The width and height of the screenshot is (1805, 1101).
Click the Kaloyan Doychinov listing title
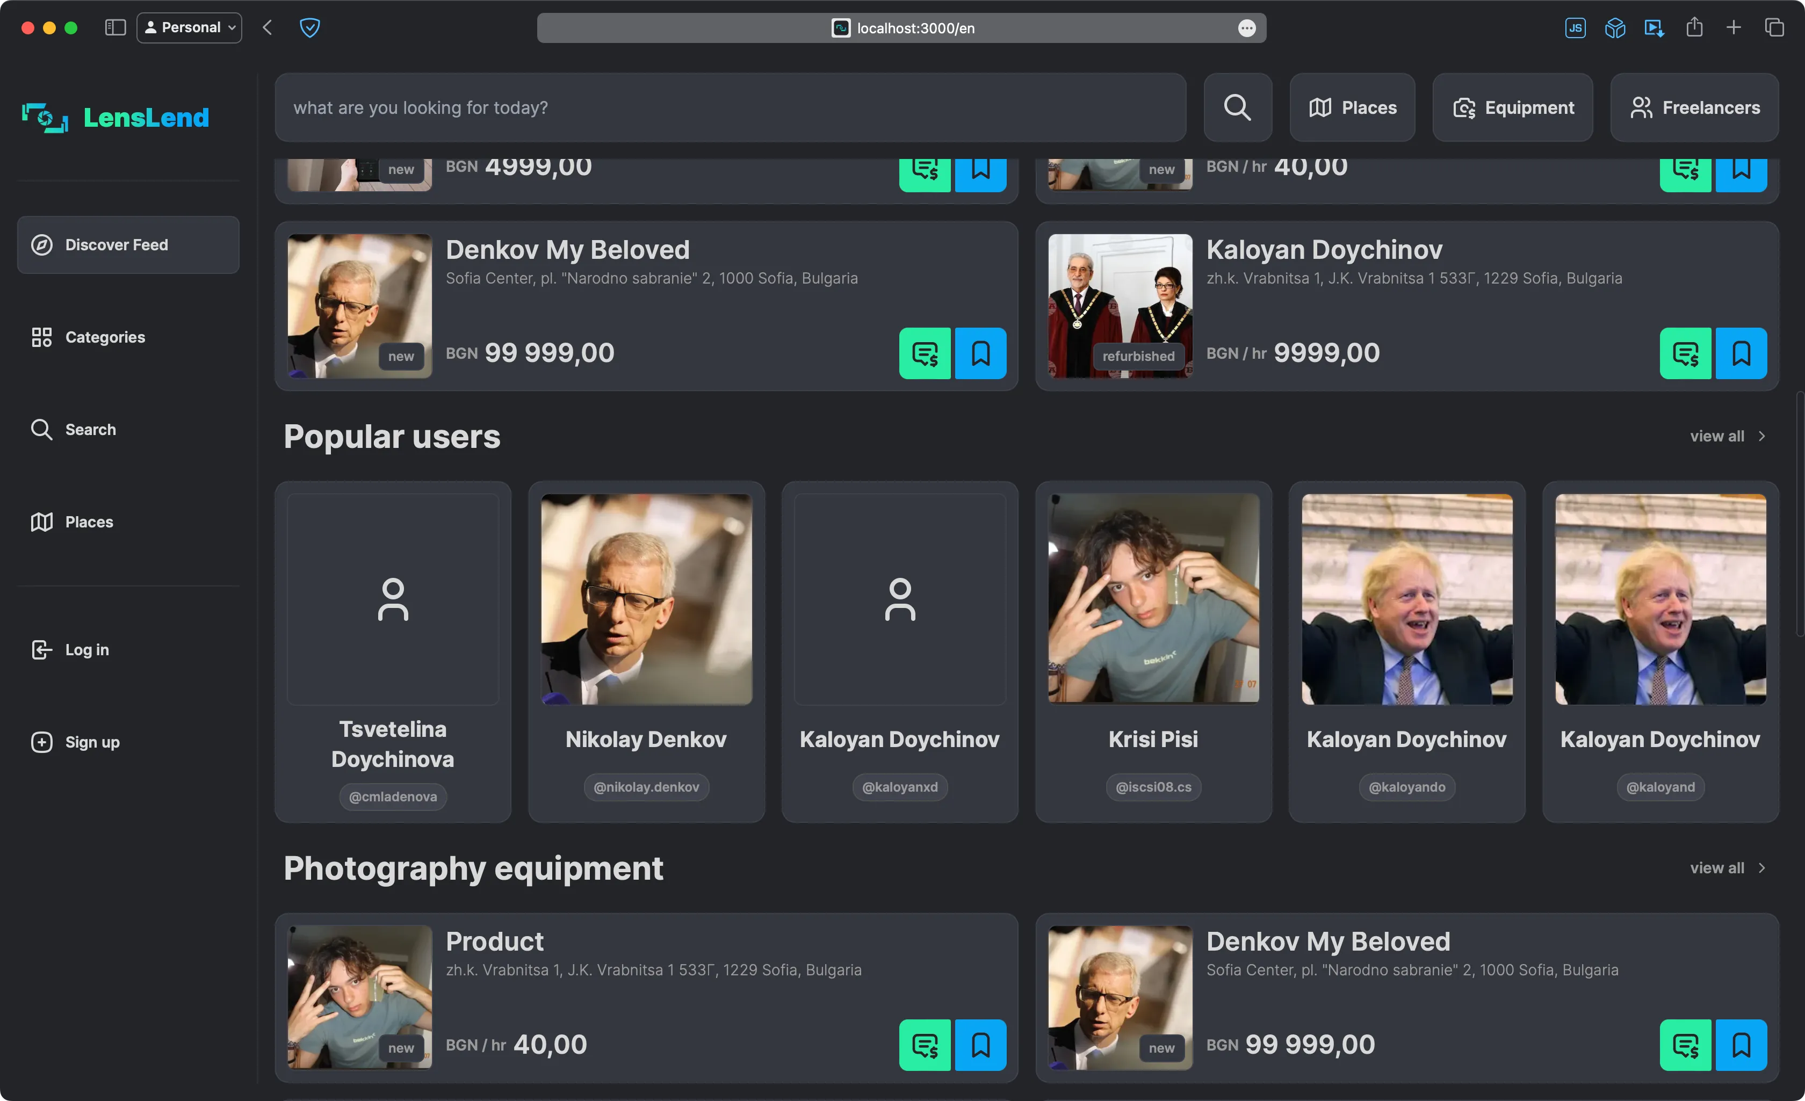point(1324,249)
